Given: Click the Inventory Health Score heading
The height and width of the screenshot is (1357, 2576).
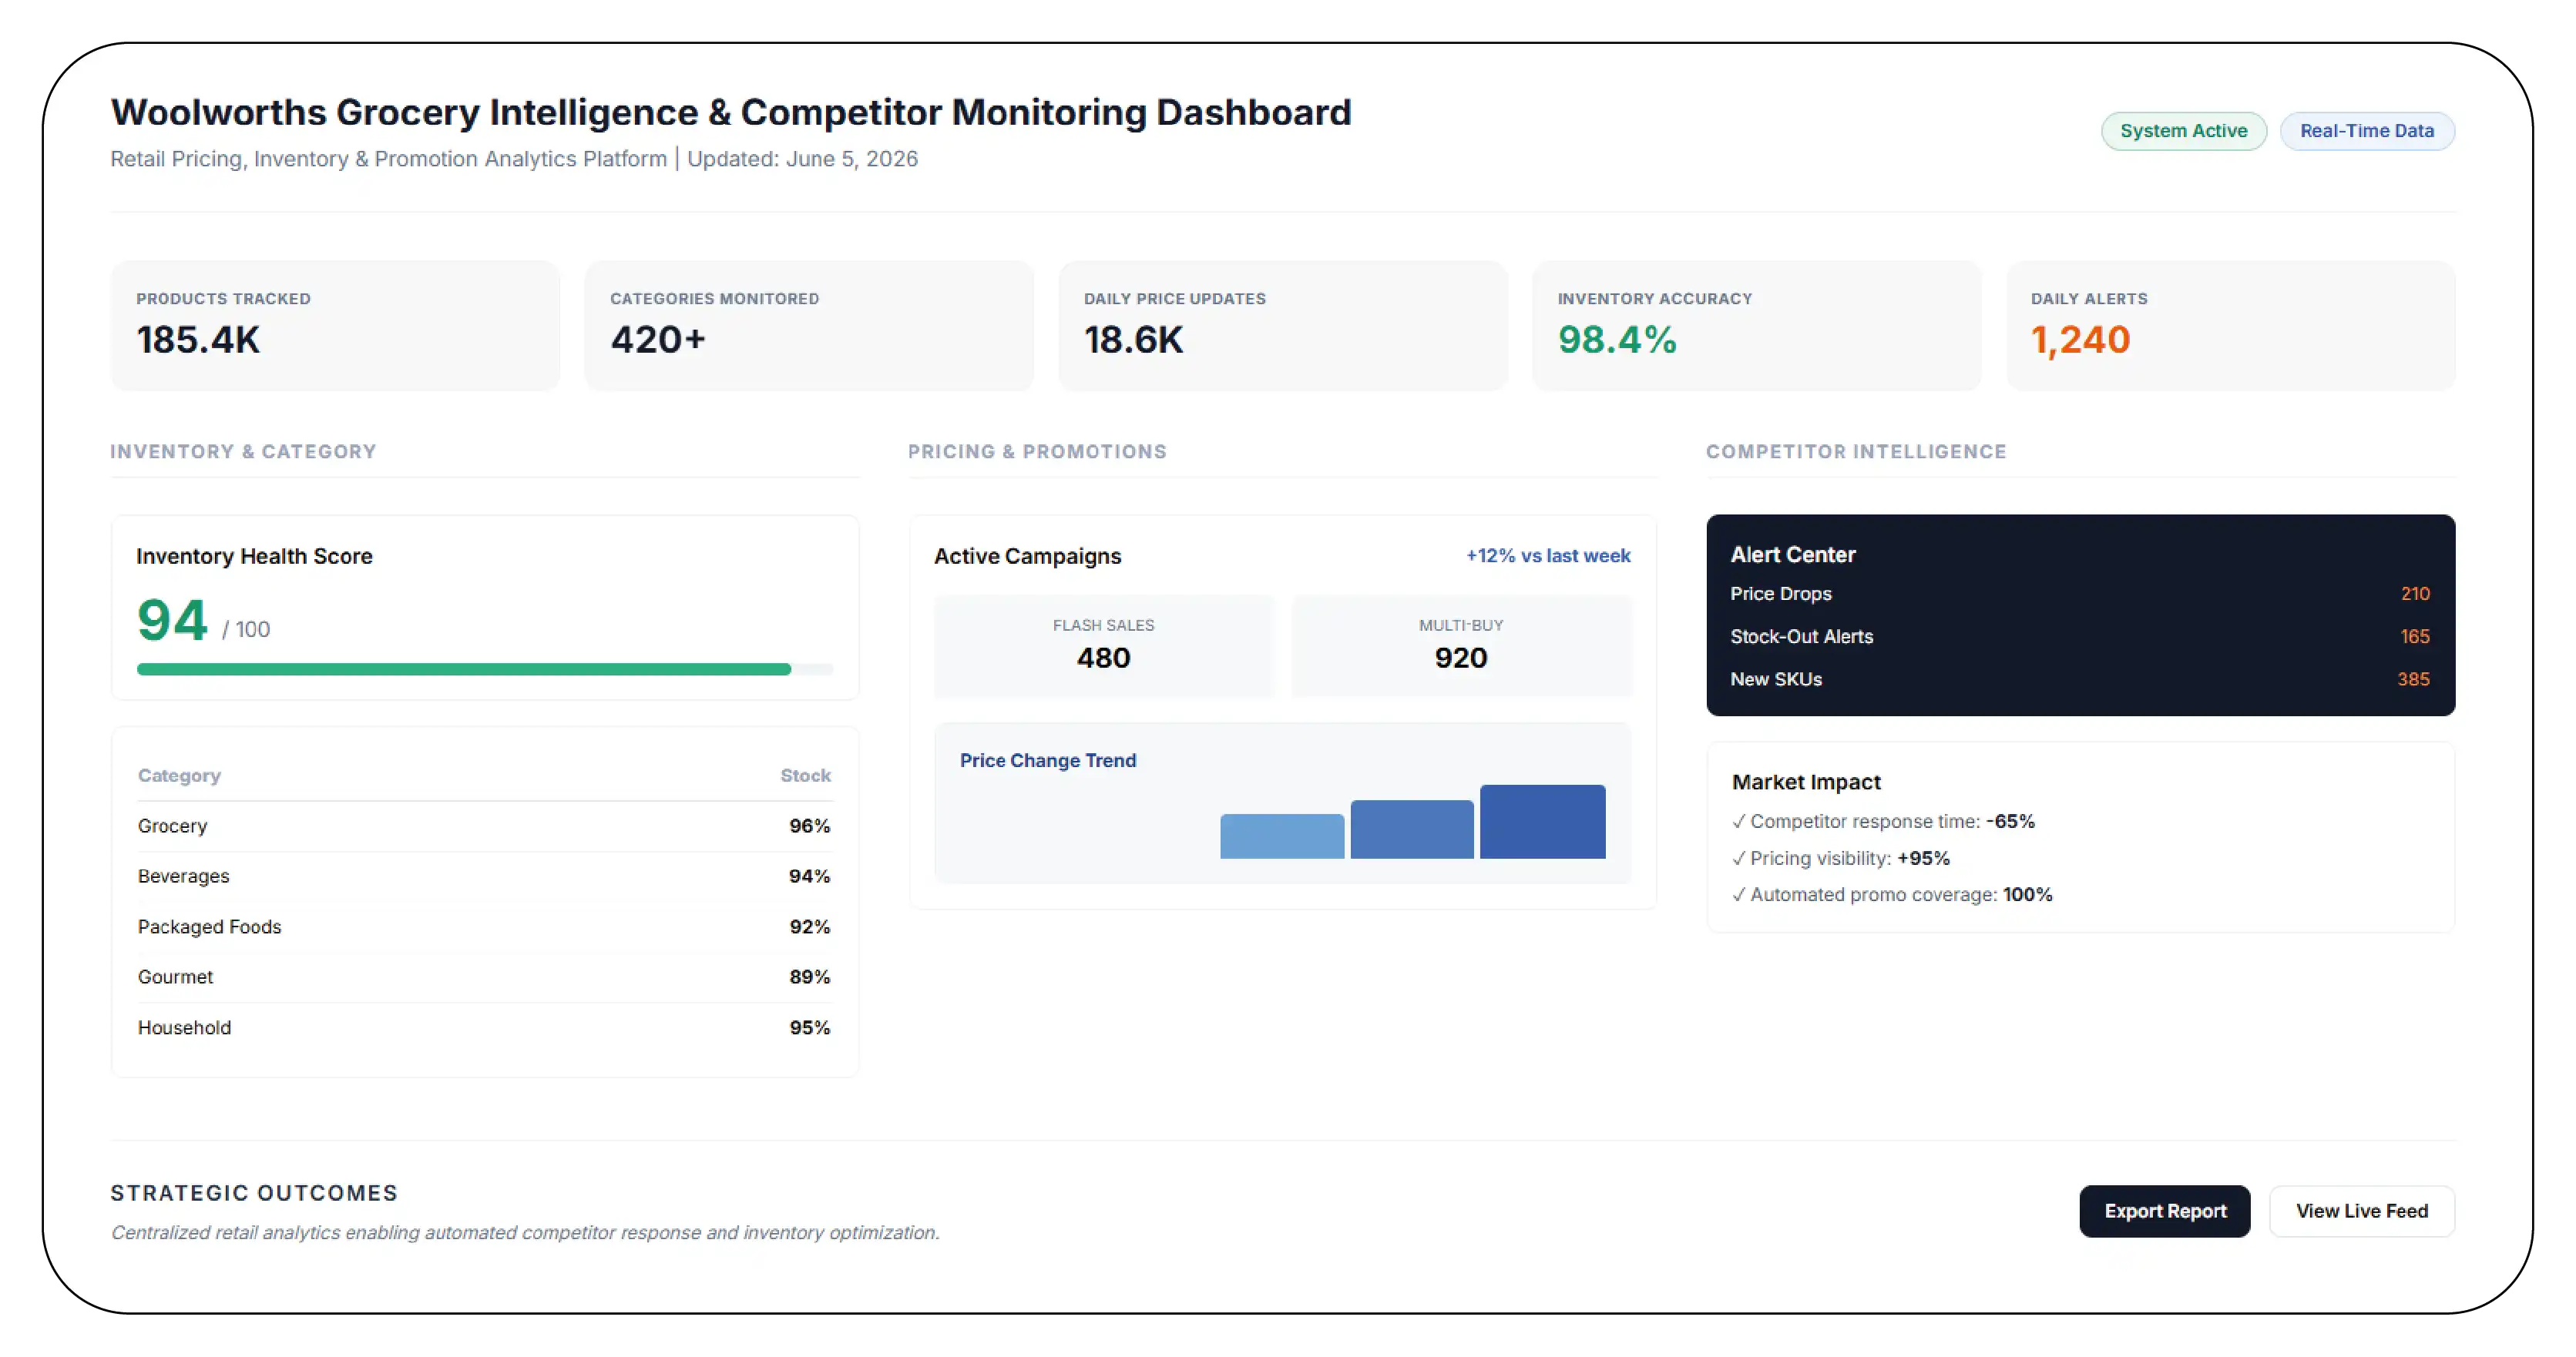Looking at the screenshot, I should point(254,557).
